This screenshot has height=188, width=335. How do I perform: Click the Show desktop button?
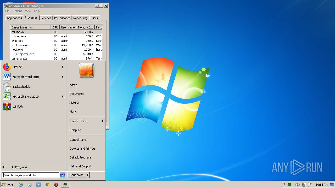click(332, 185)
